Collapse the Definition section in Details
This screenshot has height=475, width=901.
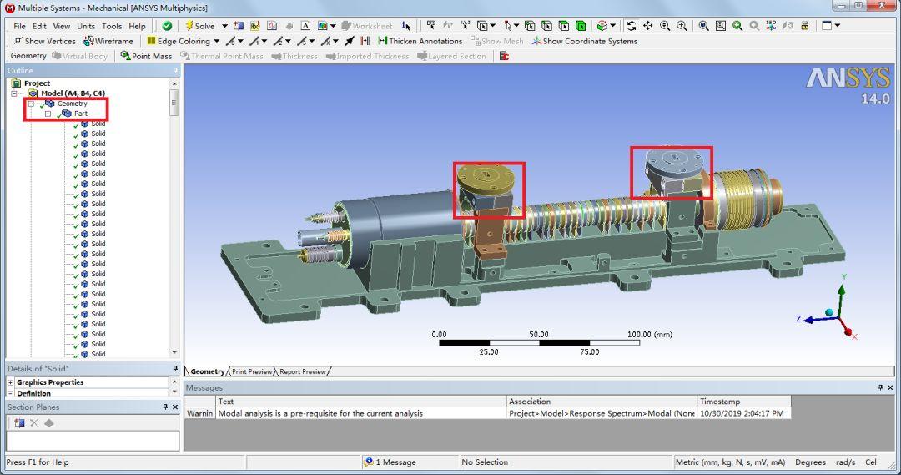[10, 394]
